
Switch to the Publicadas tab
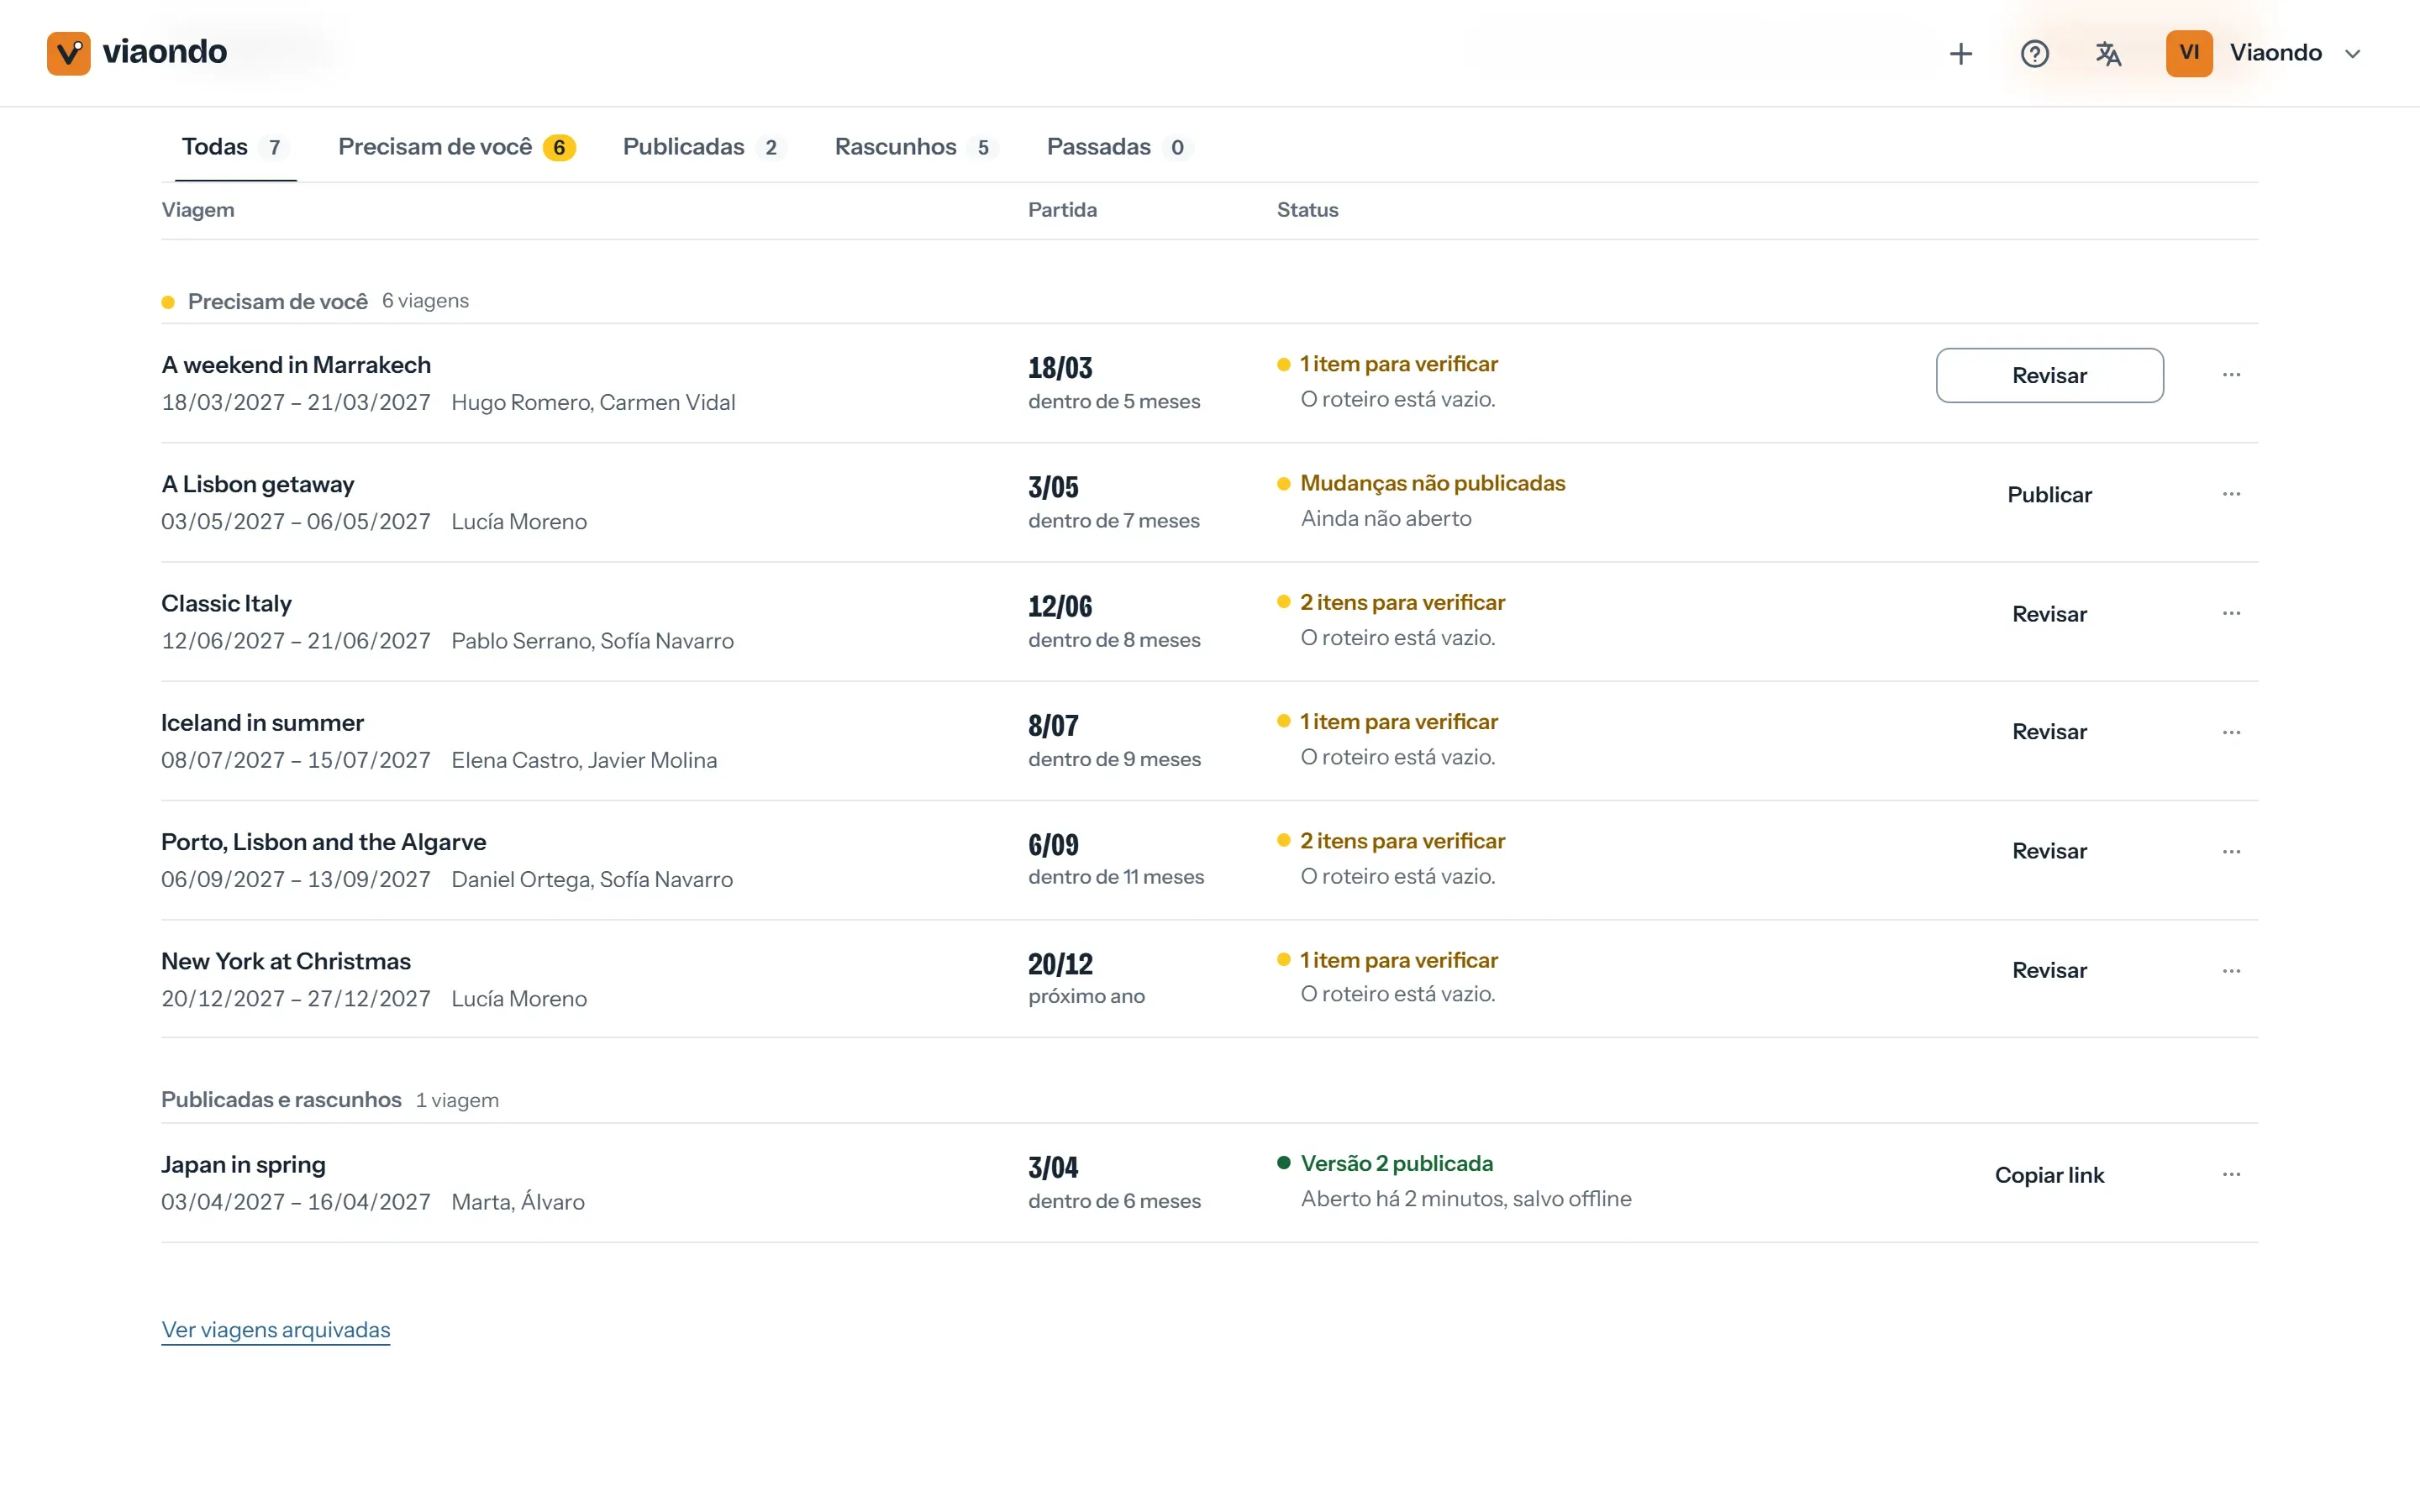pyautogui.click(x=703, y=147)
